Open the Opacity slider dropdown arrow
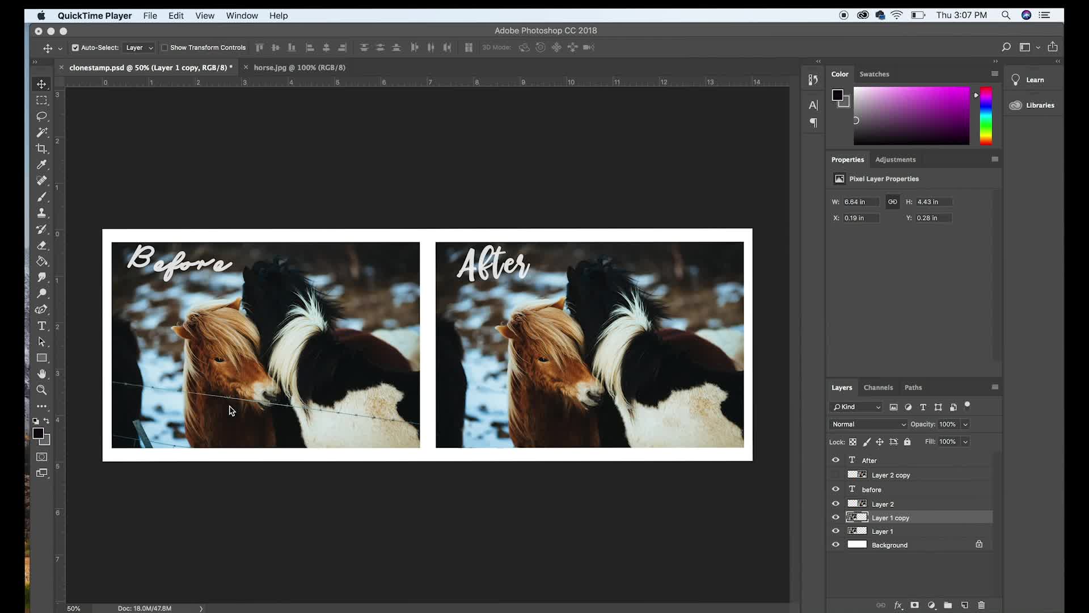Image resolution: width=1089 pixels, height=613 pixels. [965, 425]
